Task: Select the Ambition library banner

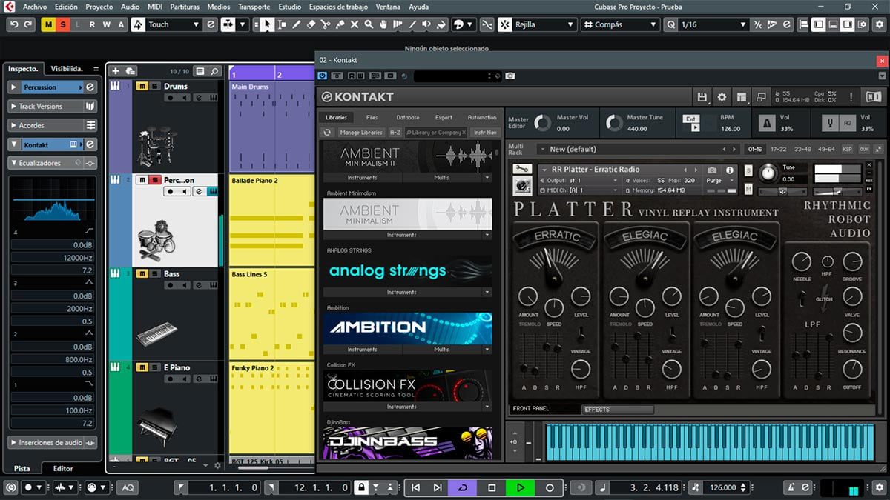Action: [x=407, y=327]
